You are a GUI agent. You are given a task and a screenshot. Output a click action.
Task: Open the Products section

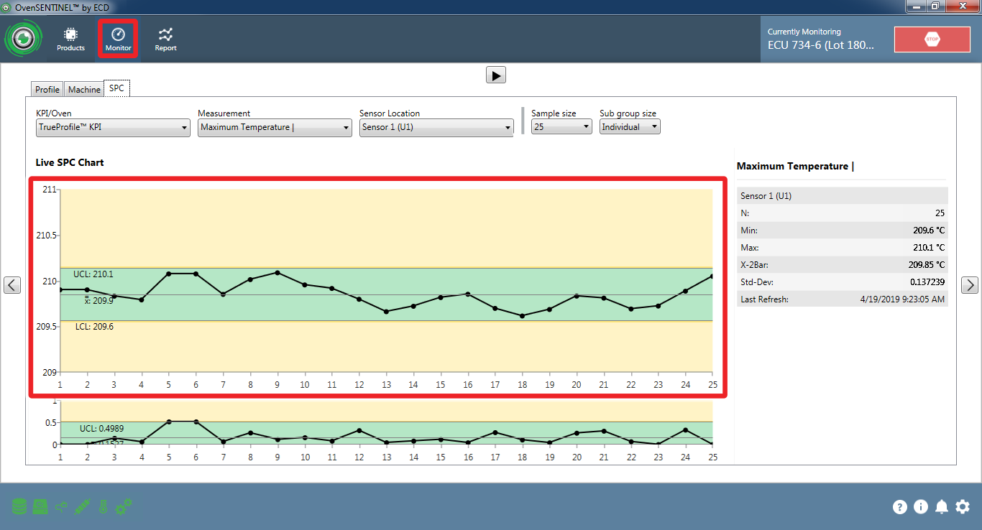click(x=70, y=39)
